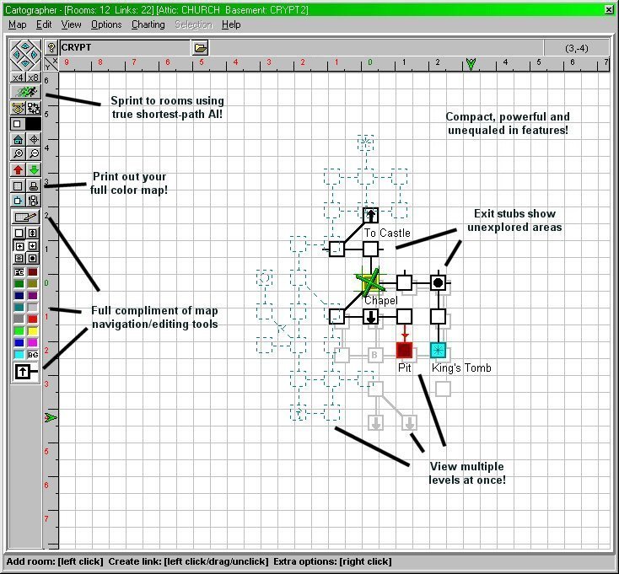Click the BG background color selector
This screenshot has height=574, width=619.
(33, 355)
